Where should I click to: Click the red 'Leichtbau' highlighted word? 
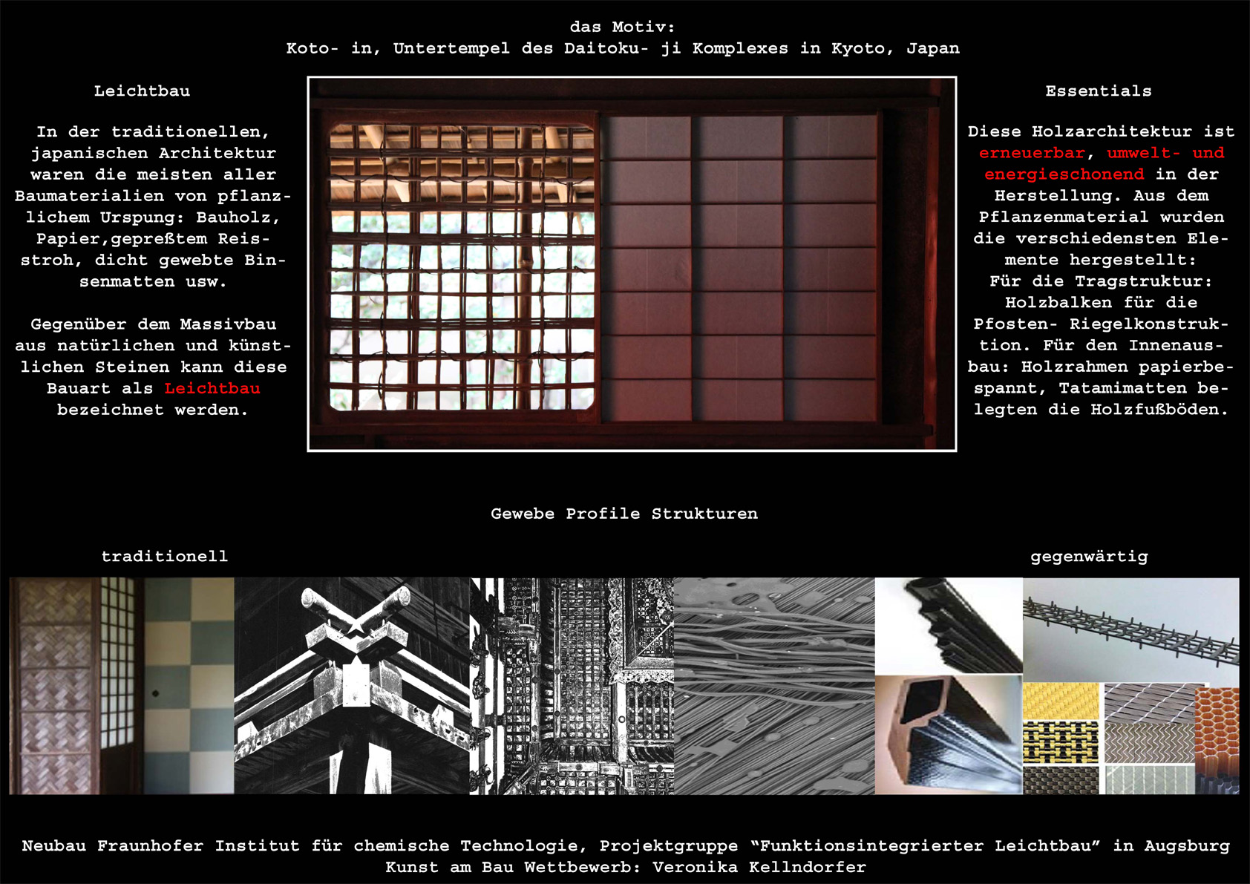coord(212,388)
